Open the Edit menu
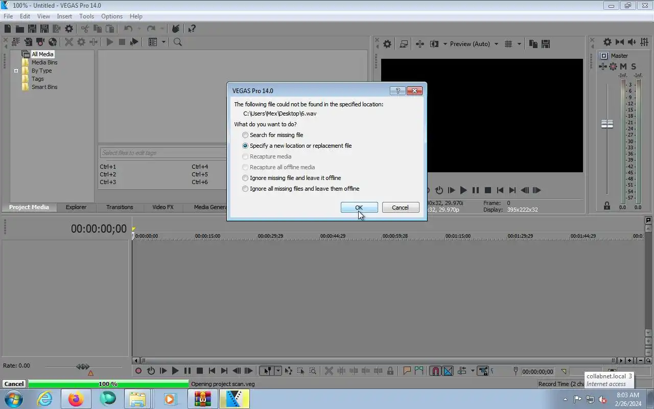This screenshot has width=654, height=409. pyautogui.click(x=25, y=16)
